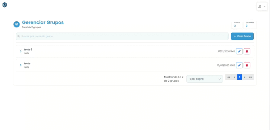Delete the 'teste 2' group
The height and width of the screenshot is (130, 270).
point(247,51)
